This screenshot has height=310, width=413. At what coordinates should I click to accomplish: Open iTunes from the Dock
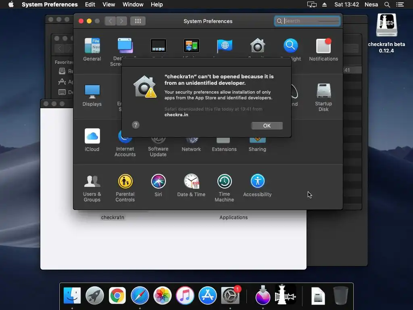[x=185, y=295]
